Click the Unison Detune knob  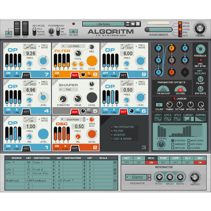[179, 105]
